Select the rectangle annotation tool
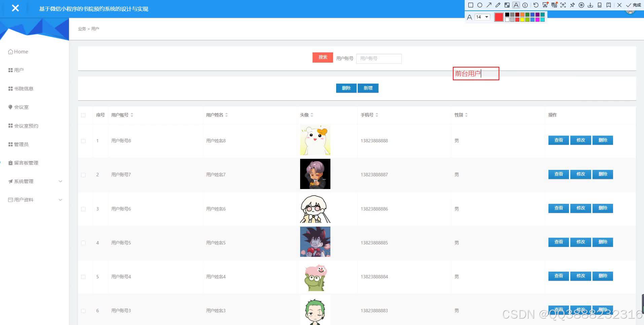This screenshot has width=644, height=325. (x=471, y=5)
